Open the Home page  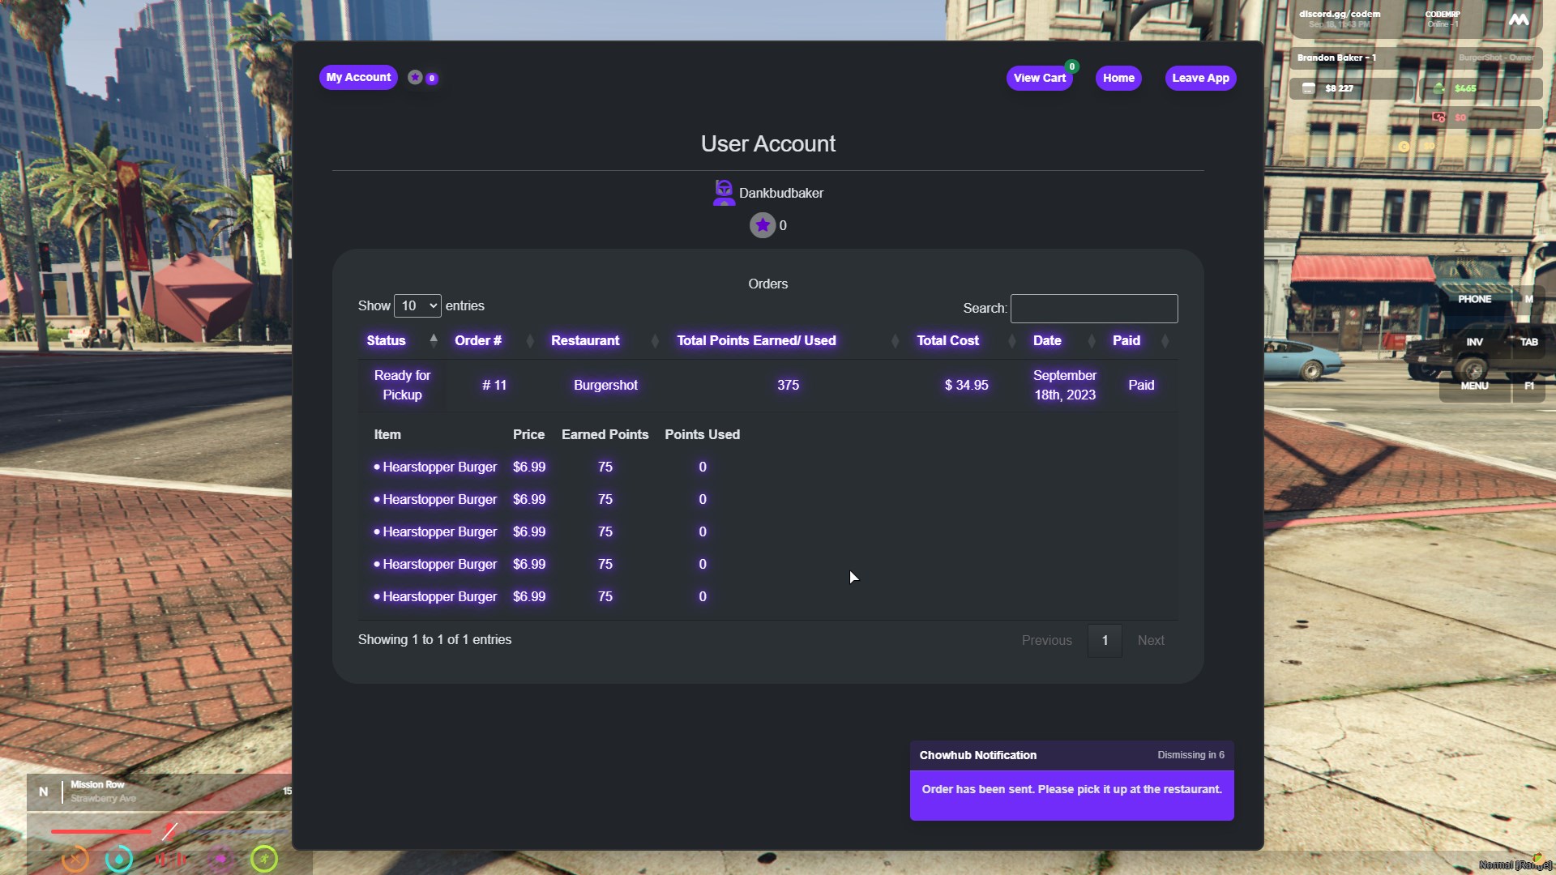(x=1118, y=78)
